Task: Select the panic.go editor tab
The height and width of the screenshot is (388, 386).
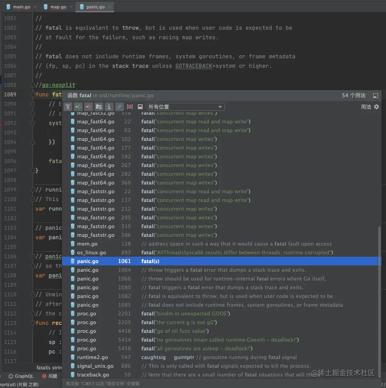Action: pyautogui.click(x=95, y=7)
